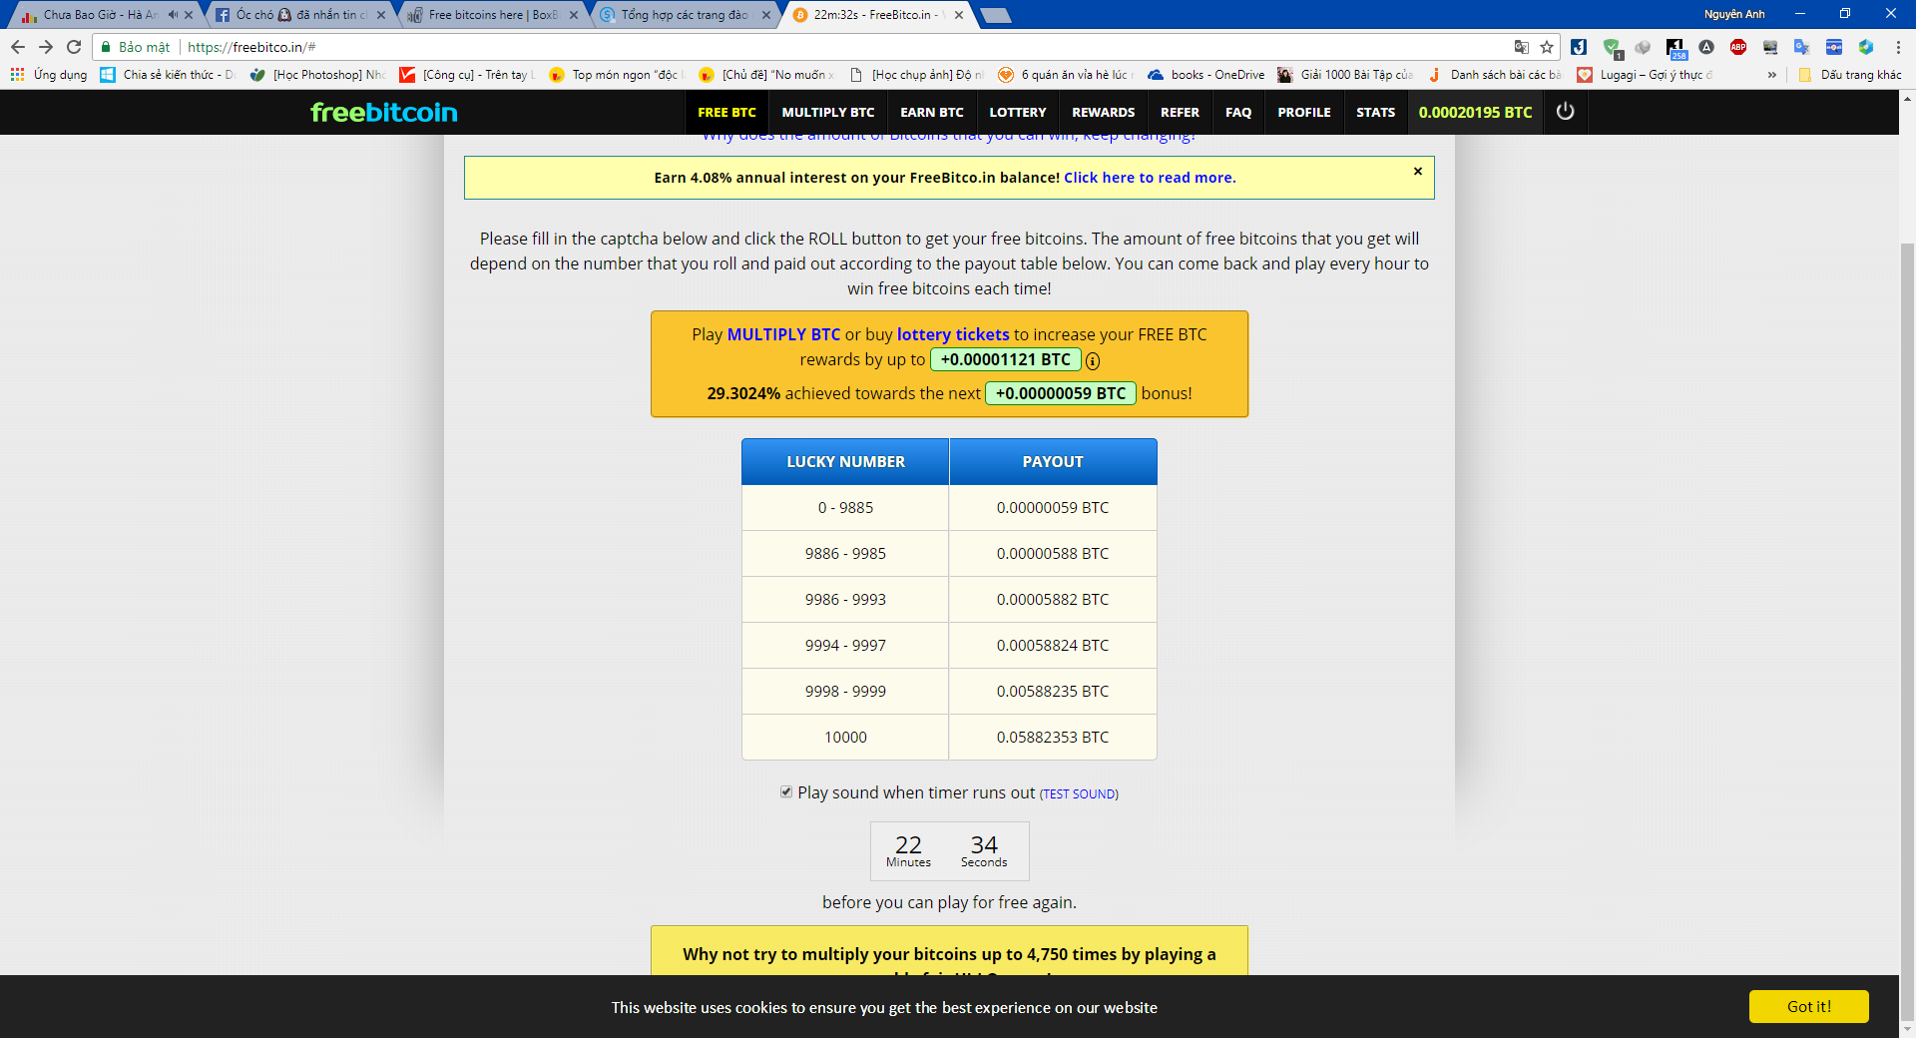Open the extension showing badge 258

coord(1676,48)
